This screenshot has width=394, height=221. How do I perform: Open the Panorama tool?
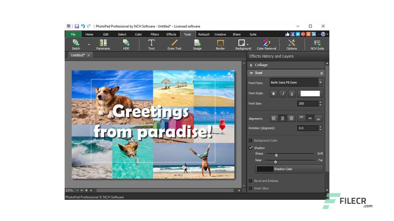103,44
